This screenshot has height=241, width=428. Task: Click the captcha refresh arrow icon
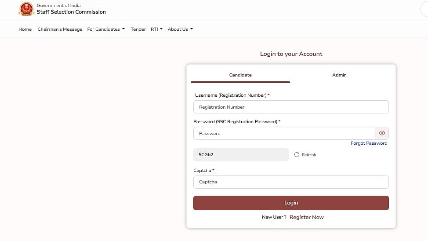(297, 155)
